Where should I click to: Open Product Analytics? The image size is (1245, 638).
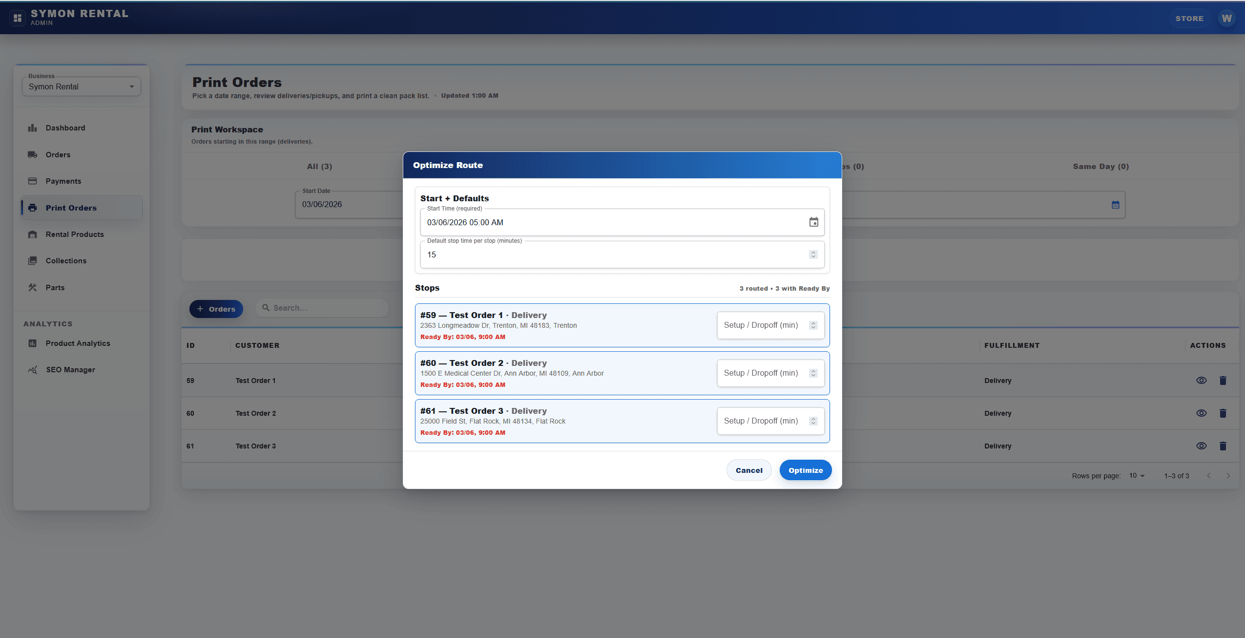(x=78, y=343)
